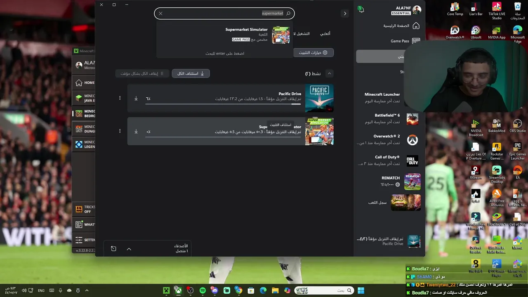Open the ALA7NF profile avatar
The height and width of the screenshot is (297, 528).
pyautogui.click(x=417, y=10)
